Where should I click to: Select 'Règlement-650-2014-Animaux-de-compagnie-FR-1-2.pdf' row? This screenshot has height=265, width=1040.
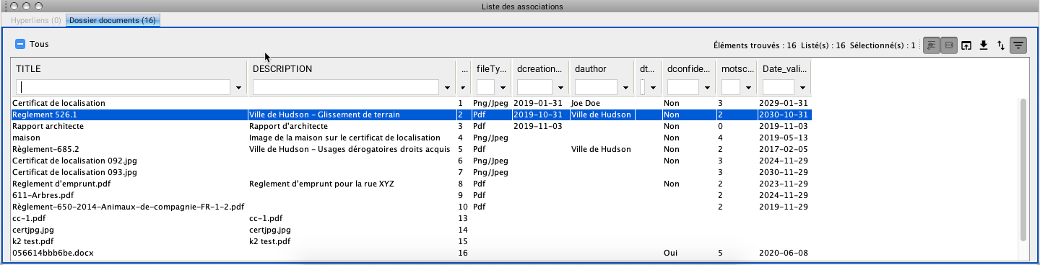(411, 207)
